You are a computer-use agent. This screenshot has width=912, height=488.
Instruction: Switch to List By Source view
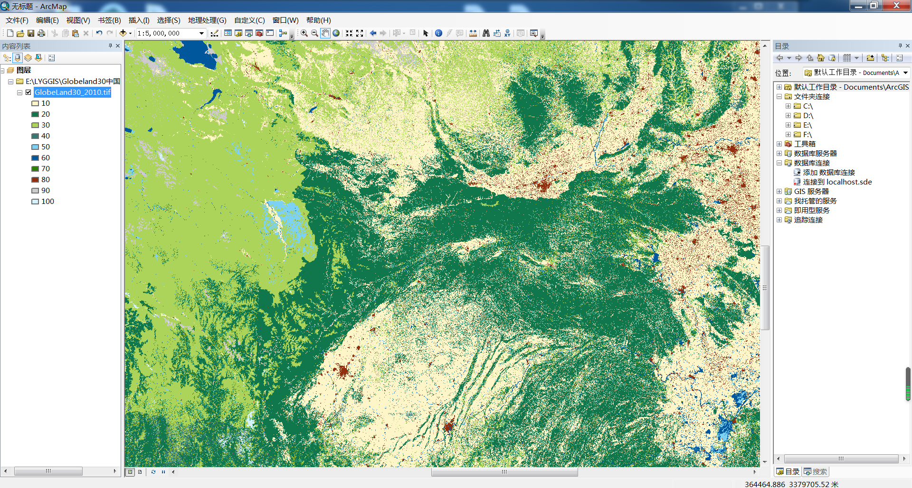pos(18,58)
